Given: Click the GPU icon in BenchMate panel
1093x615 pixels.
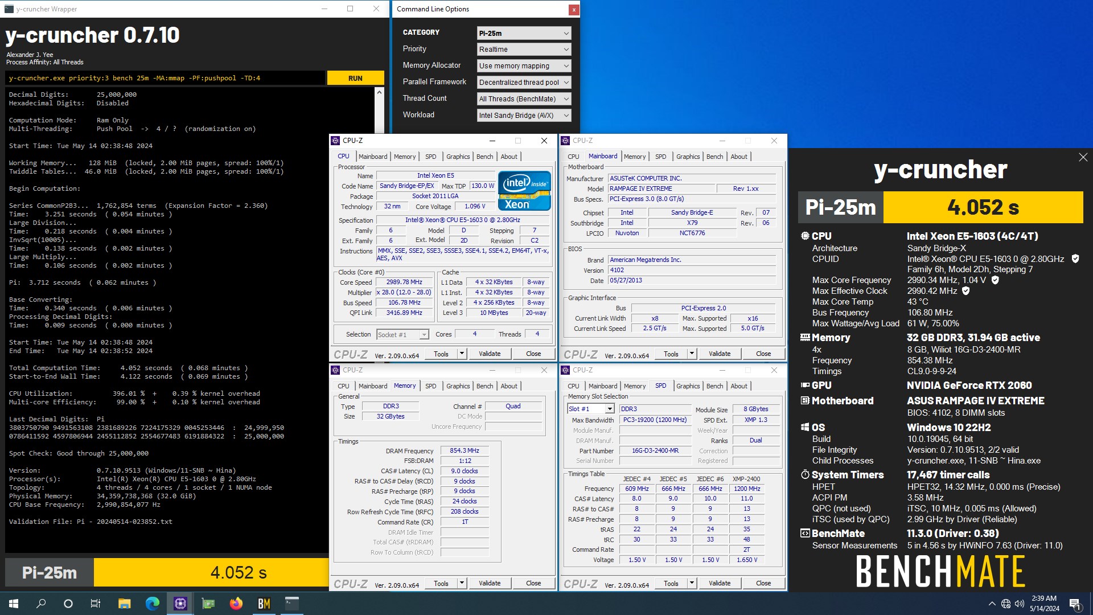Looking at the screenshot, I should coord(805,386).
